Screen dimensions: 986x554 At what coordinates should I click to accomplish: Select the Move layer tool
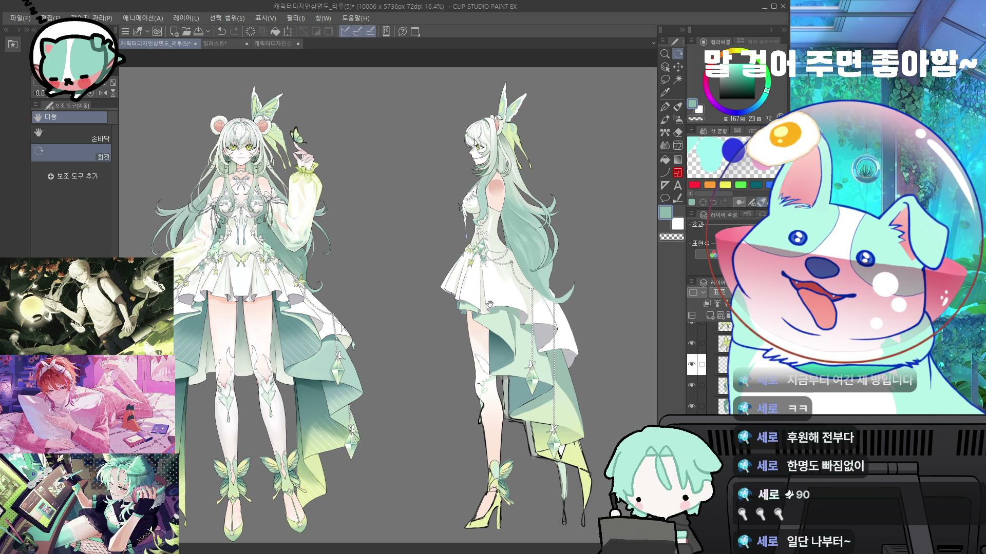pyautogui.click(x=678, y=67)
